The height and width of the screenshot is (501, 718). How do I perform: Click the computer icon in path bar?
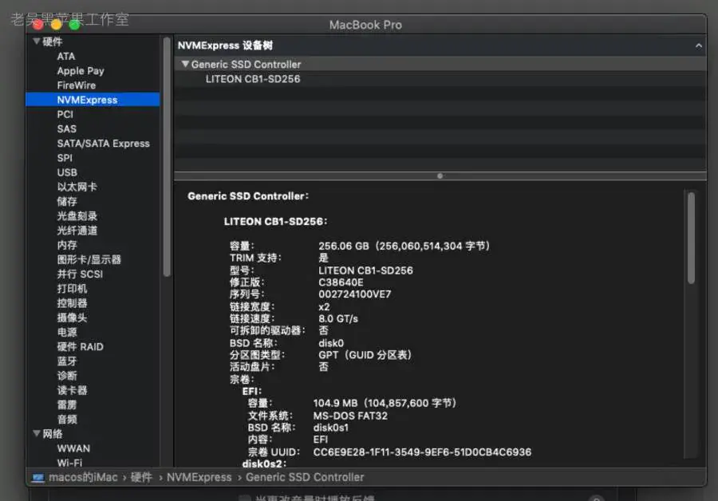[x=38, y=478]
